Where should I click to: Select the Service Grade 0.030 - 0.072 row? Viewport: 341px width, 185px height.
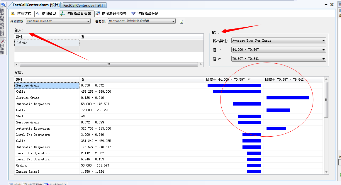[169, 85]
